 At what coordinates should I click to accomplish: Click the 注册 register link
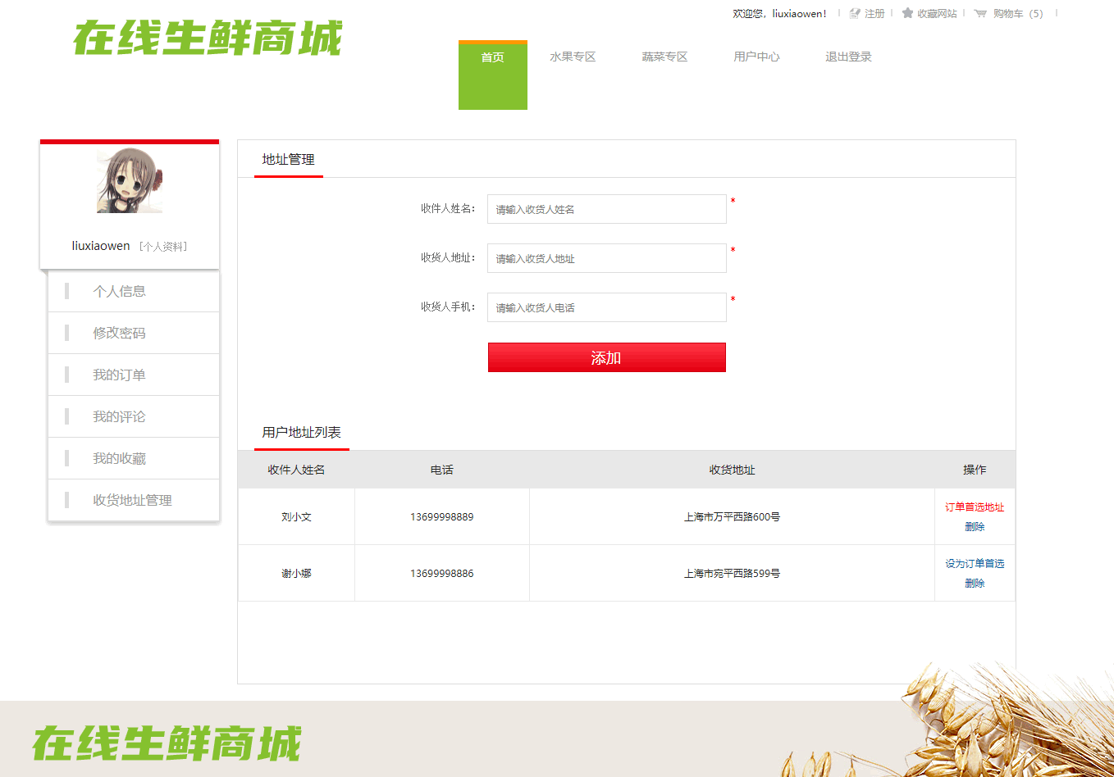(x=874, y=13)
